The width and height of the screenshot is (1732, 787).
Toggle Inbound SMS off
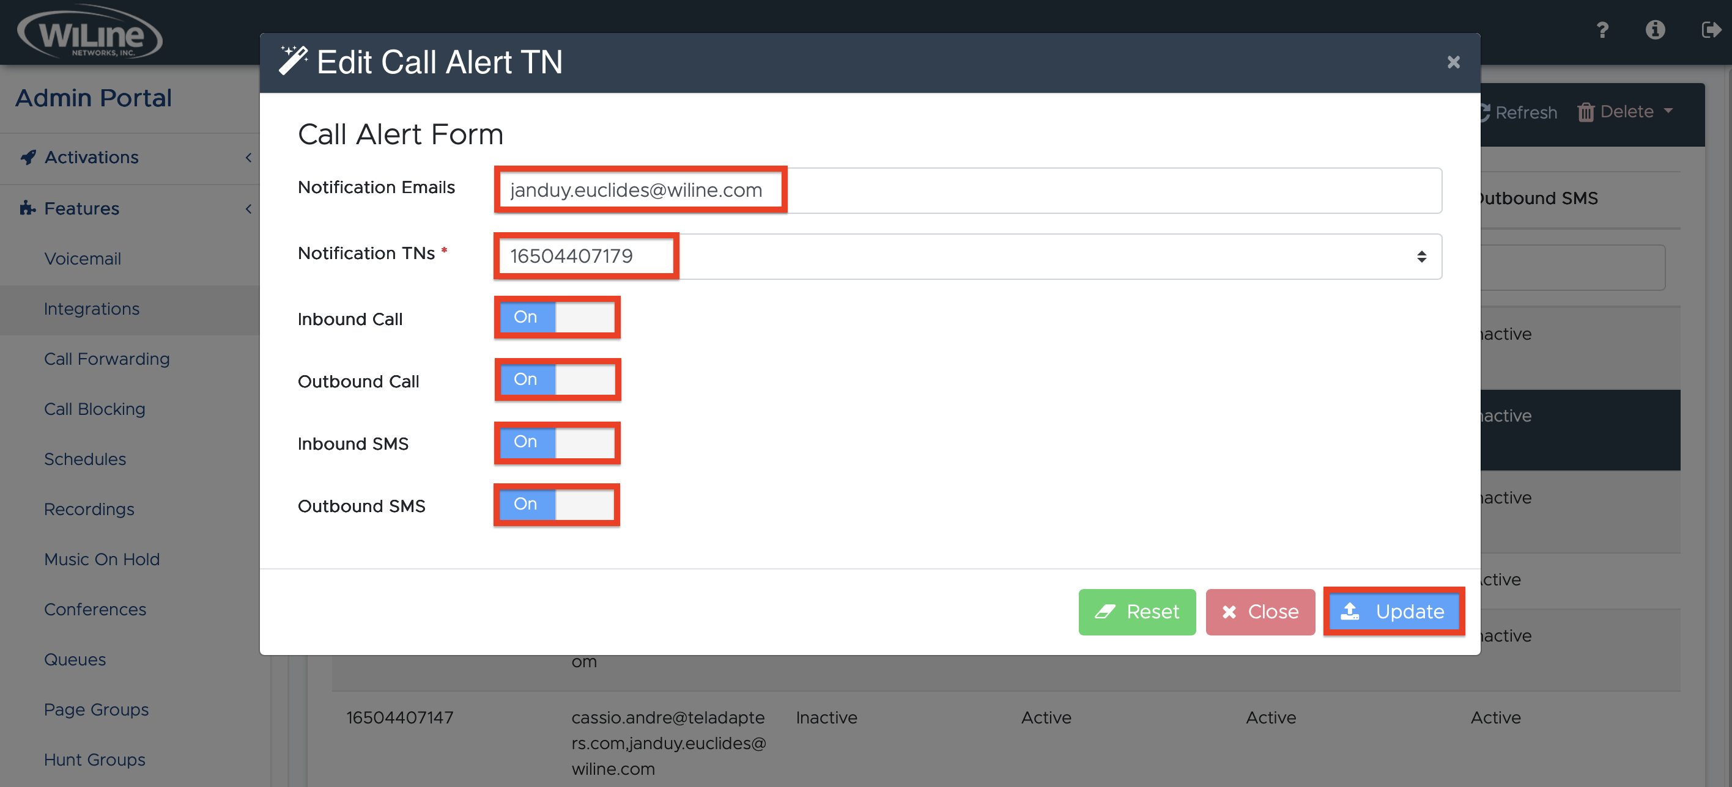pos(556,442)
